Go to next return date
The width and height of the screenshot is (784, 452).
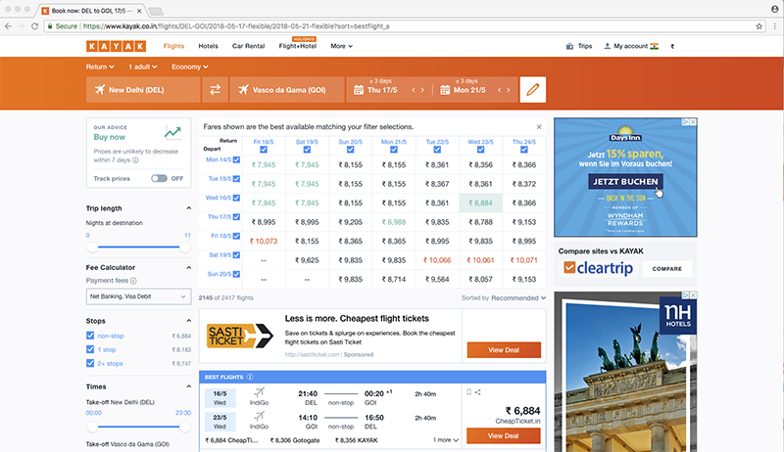509,90
